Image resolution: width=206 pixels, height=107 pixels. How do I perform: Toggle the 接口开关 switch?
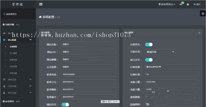[149, 60]
